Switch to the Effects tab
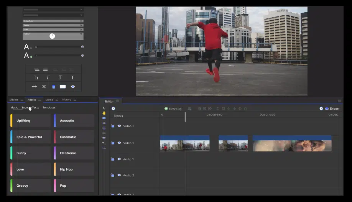This screenshot has width=352, height=202. [x=14, y=100]
